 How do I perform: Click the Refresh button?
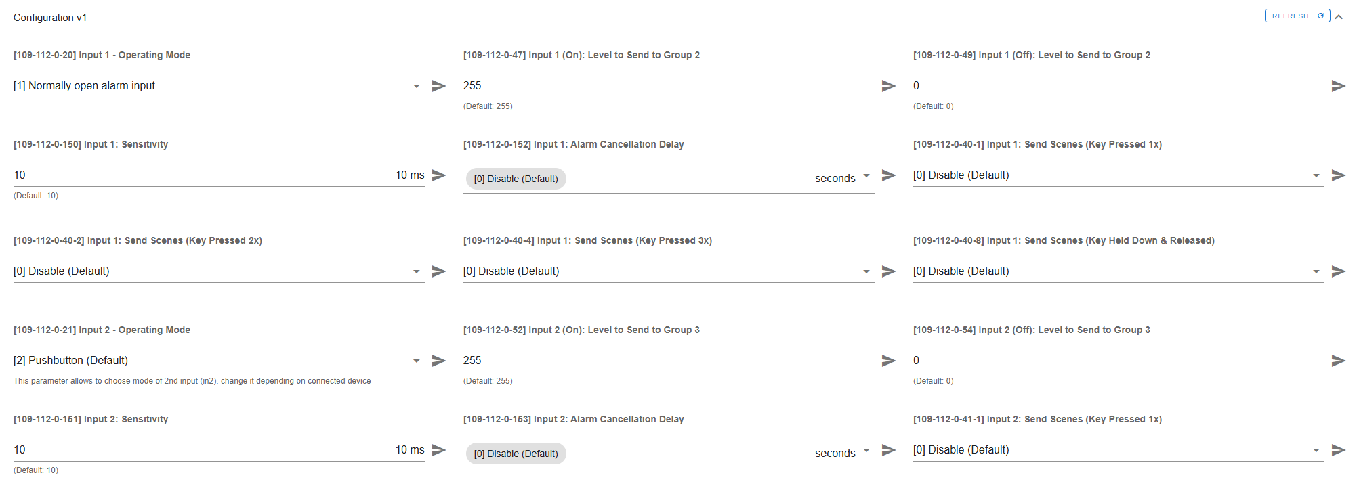(x=1297, y=16)
